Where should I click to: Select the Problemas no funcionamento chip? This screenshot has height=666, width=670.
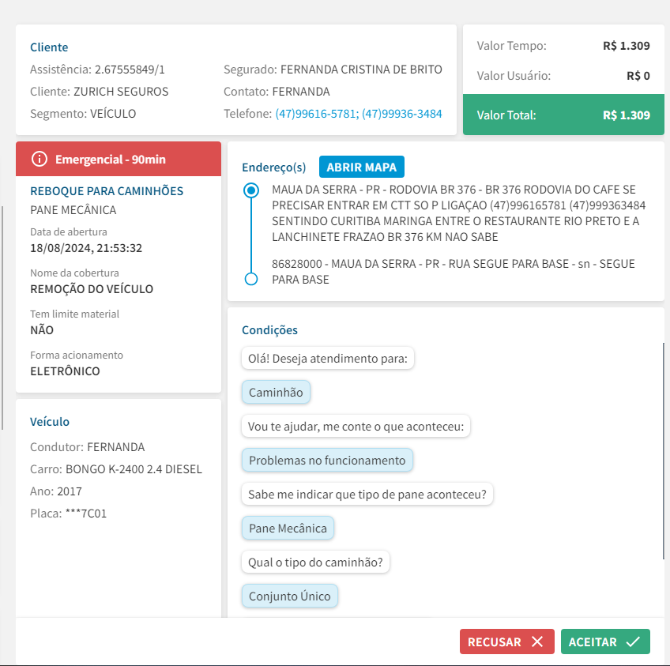pyautogui.click(x=327, y=460)
